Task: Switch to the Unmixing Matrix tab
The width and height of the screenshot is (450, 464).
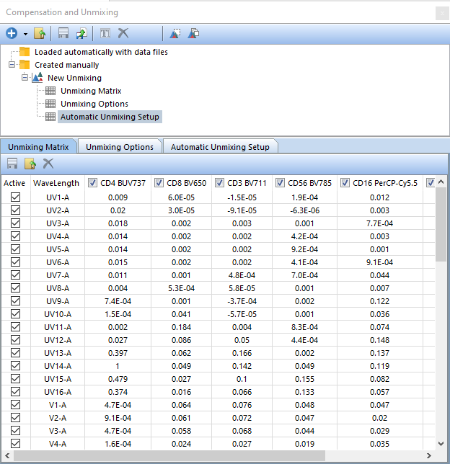Action: point(38,147)
